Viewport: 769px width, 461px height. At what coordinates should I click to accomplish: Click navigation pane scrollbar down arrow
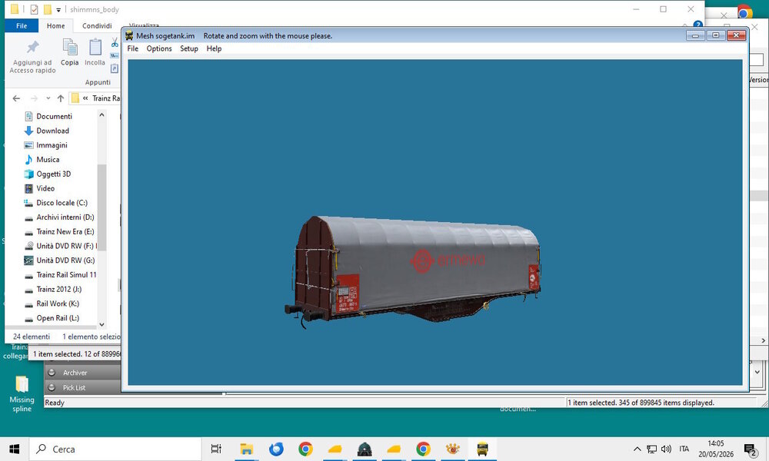[x=102, y=324]
